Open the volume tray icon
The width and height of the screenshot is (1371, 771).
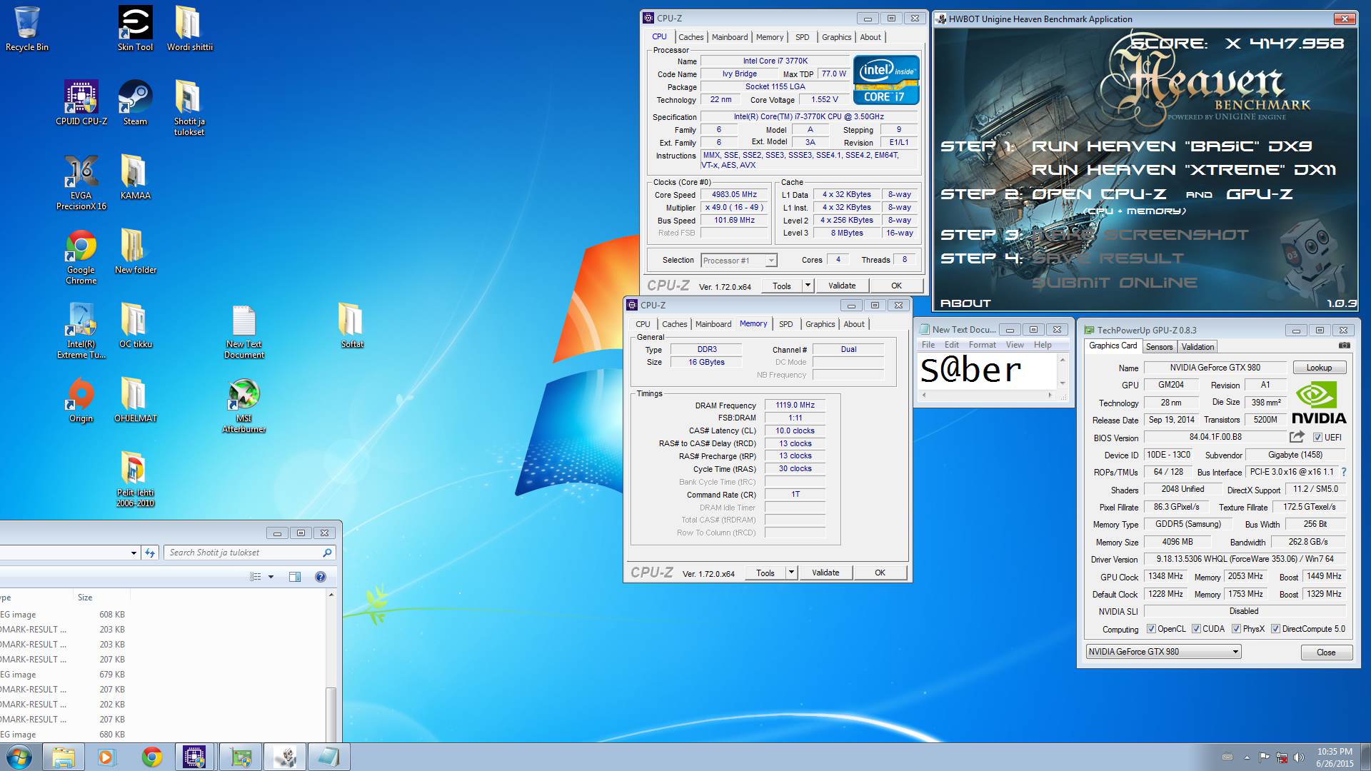pyautogui.click(x=1299, y=757)
